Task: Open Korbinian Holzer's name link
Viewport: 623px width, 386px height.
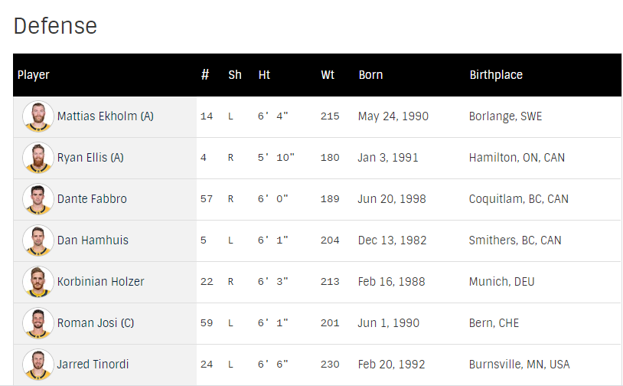Action: (x=100, y=282)
